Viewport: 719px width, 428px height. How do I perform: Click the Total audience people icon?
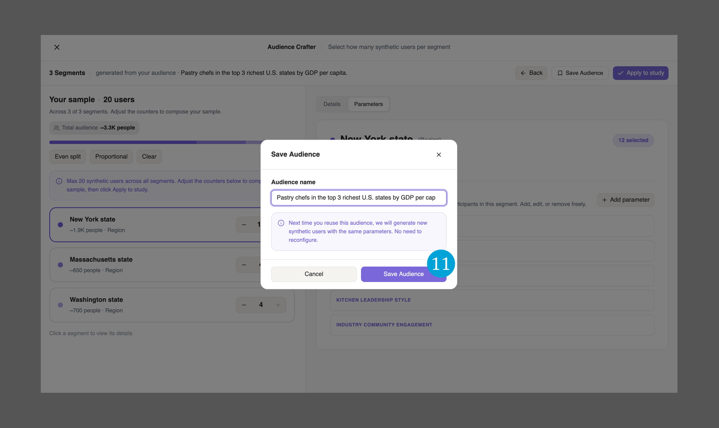click(57, 128)
